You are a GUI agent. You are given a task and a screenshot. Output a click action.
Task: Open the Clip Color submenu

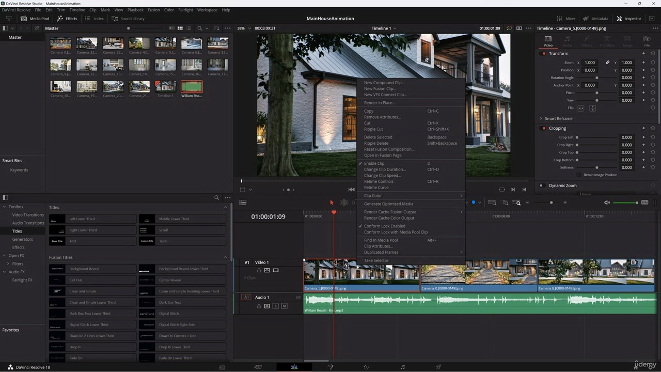coord(411,196)
